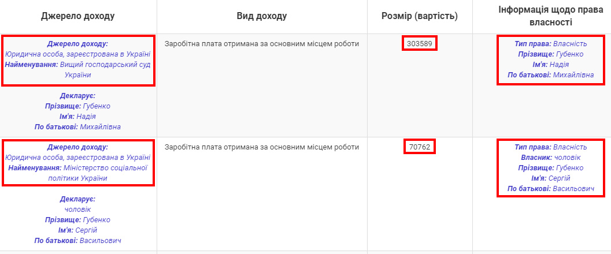Click the "Вид доходу" column header
The height and width of the screenshot is (254, 611).
click(262, 16)
